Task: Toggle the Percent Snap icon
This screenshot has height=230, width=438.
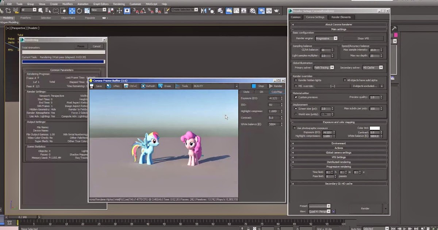Action: 151,11
